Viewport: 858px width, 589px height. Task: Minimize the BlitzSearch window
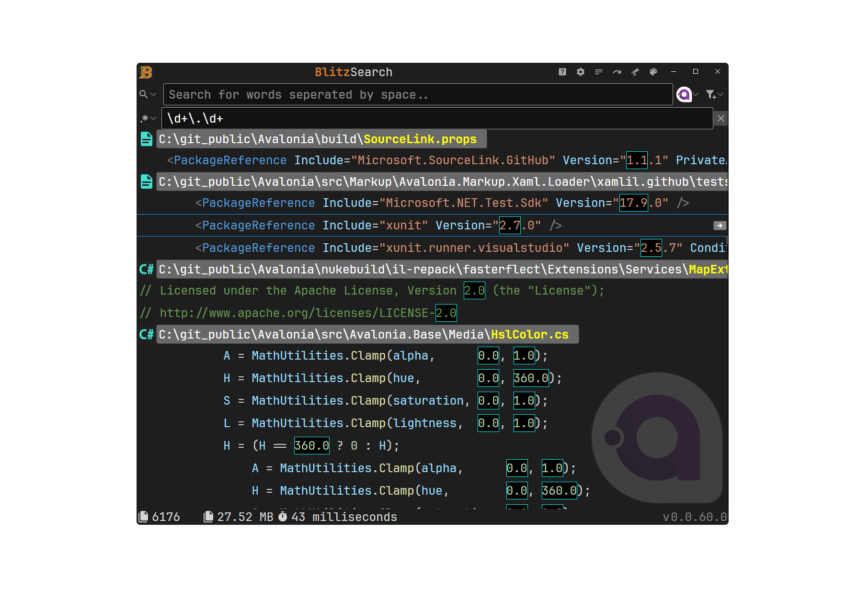[674, 72]
